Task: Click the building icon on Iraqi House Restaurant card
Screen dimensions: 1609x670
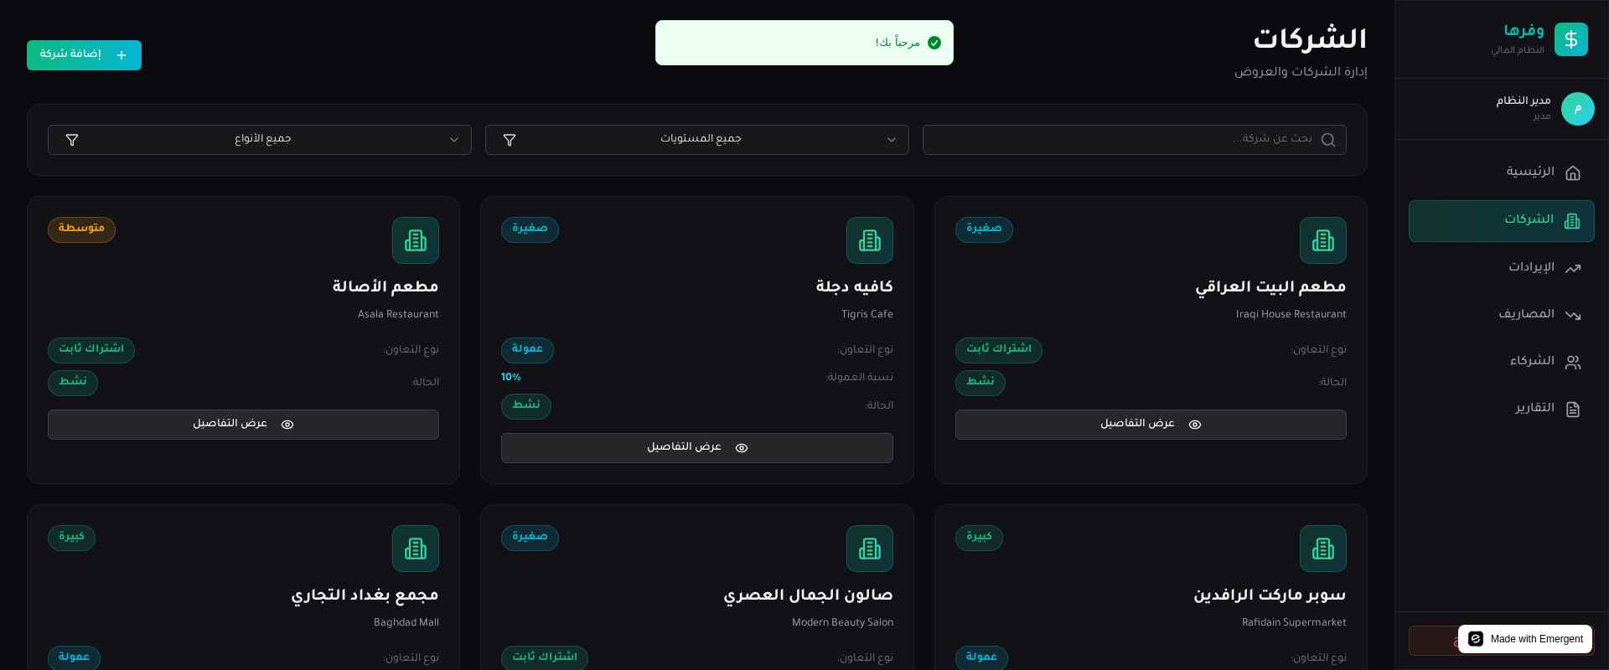Action: click(1322, 240)
